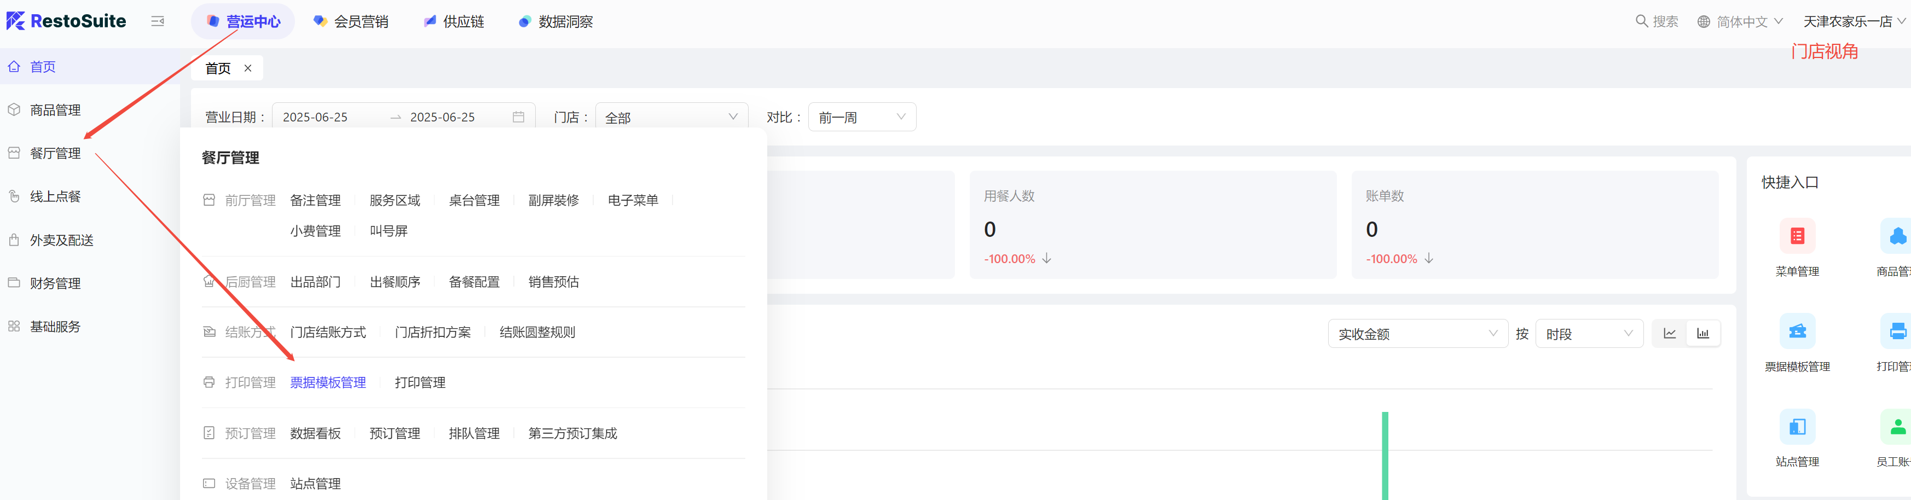The height and width of the screenshot is (500, 1911).
Task: Click the end date field 2025-06-25
Action: pos(442,117)
